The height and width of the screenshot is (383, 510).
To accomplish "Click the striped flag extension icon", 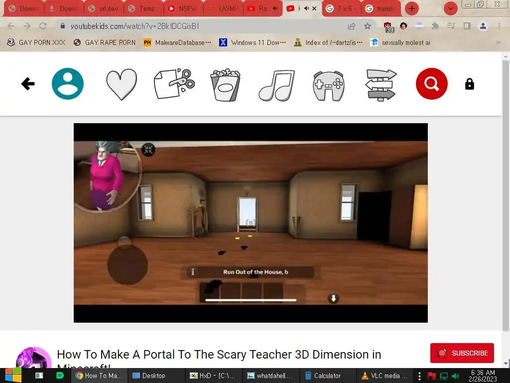I will pyautogui.click(x=419, y=26).
